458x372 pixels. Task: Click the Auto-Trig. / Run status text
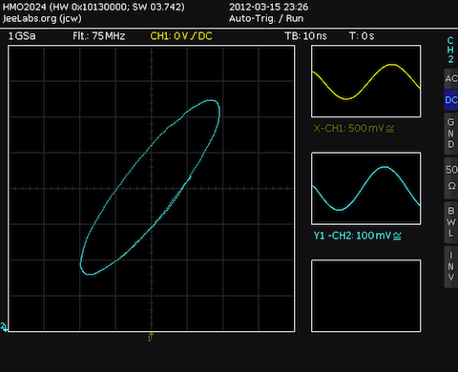pyautogui.click(x=266, y=19)
